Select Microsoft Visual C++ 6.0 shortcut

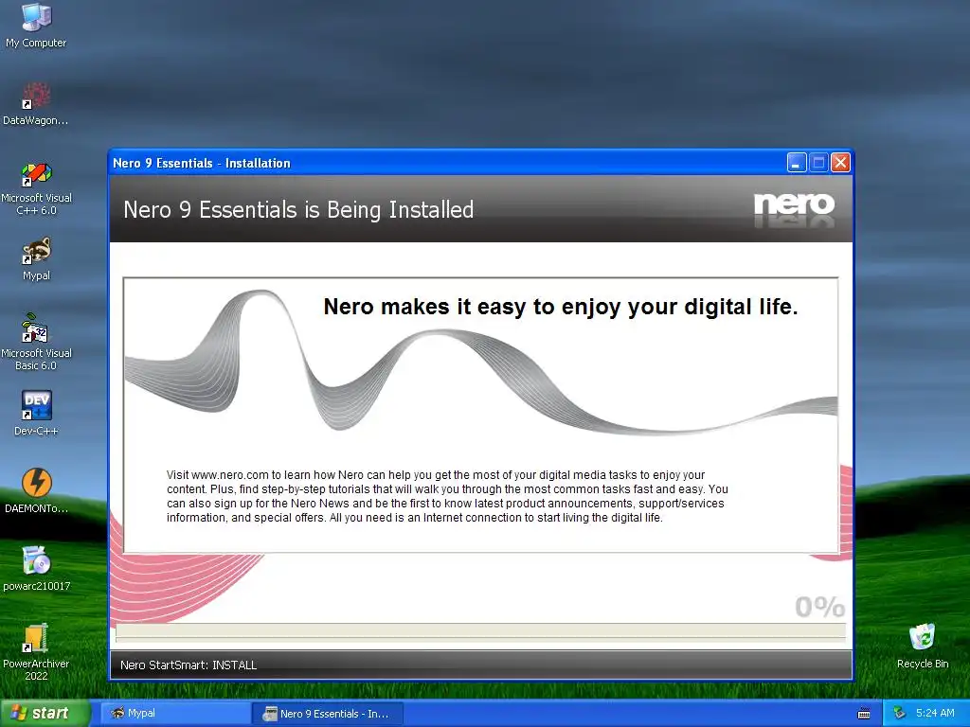36,187
